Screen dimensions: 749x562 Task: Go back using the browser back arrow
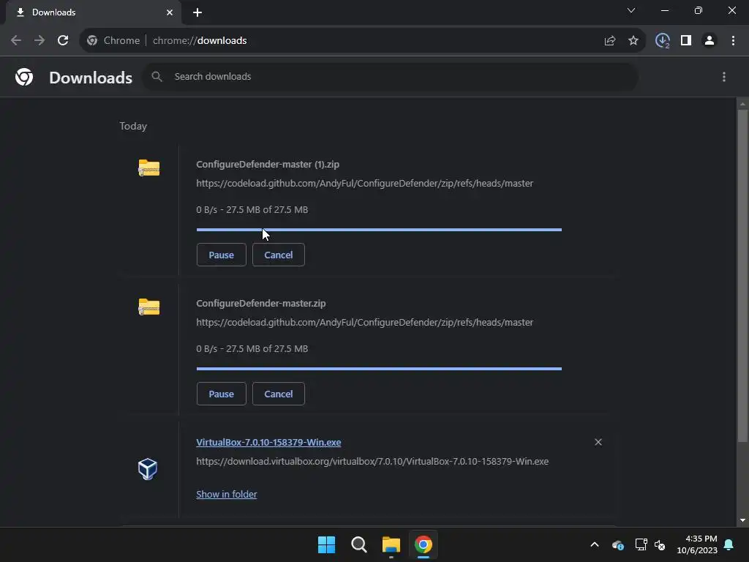(x=16, y=41)
